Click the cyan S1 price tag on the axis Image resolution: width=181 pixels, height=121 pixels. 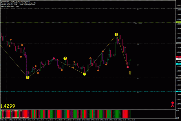pyautogui.click(x=178, y=64)
